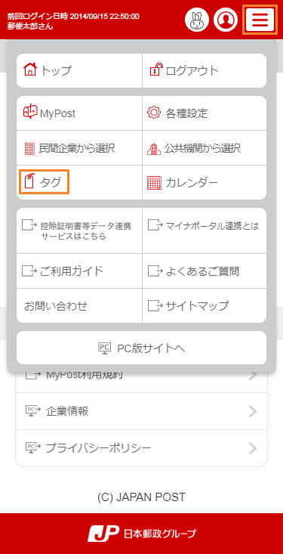
Task: Expand 企業情報 chevron arrow
Action: (253, 411)
